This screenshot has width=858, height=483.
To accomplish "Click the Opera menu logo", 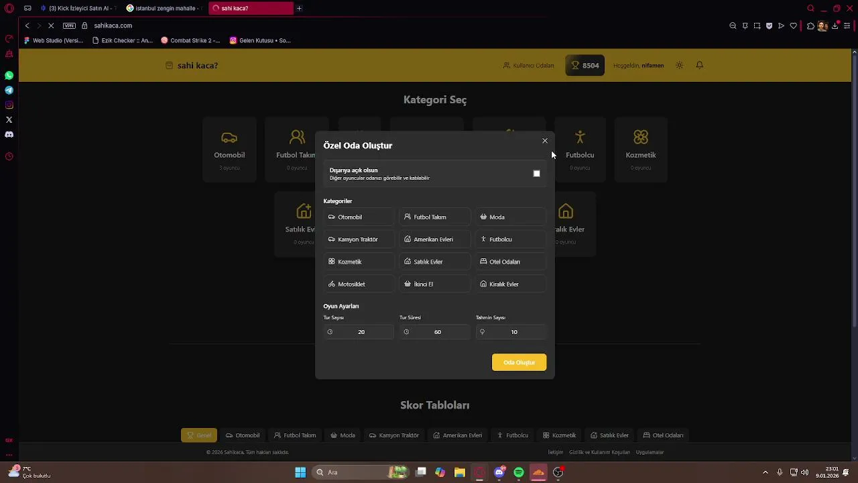I will [x=9, y=8].
